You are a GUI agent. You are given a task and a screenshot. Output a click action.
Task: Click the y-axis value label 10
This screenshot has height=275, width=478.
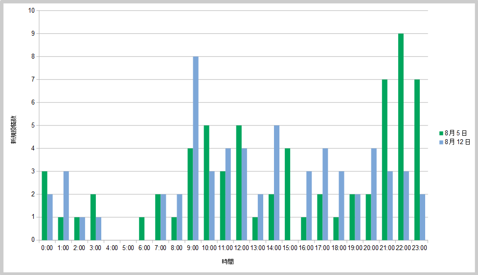(x=31, y=11)
